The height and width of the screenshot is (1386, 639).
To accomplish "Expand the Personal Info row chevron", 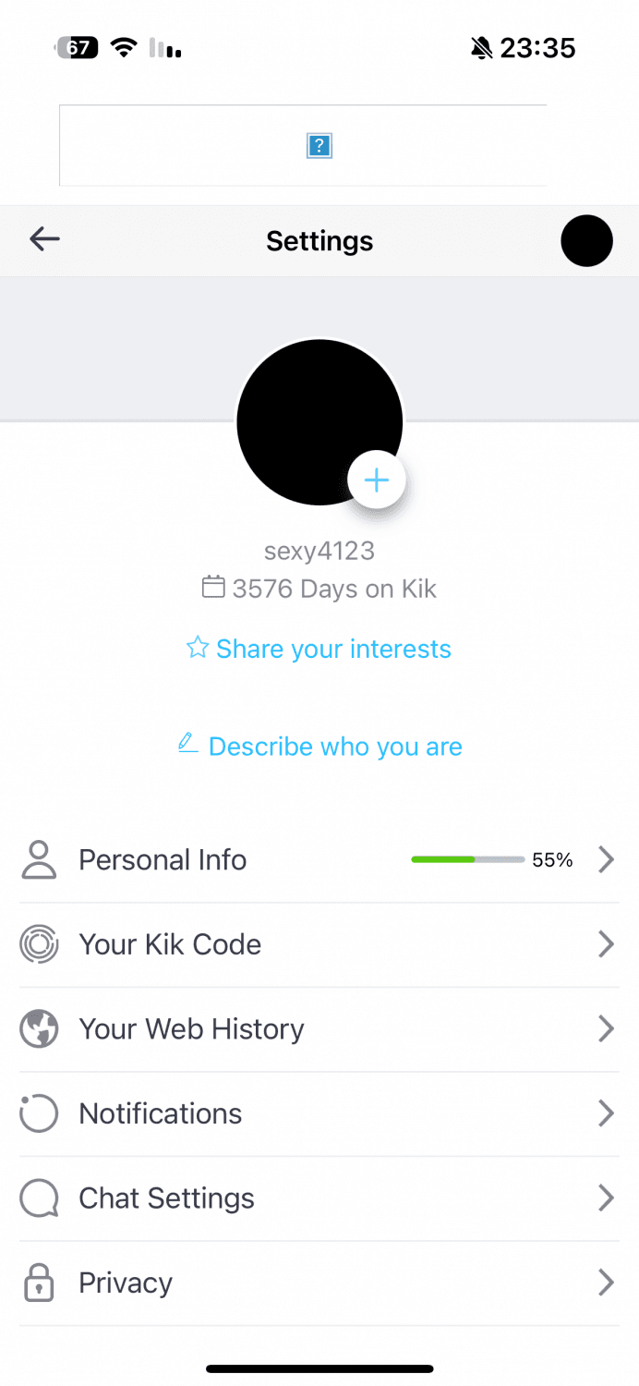I will (607, 859).
